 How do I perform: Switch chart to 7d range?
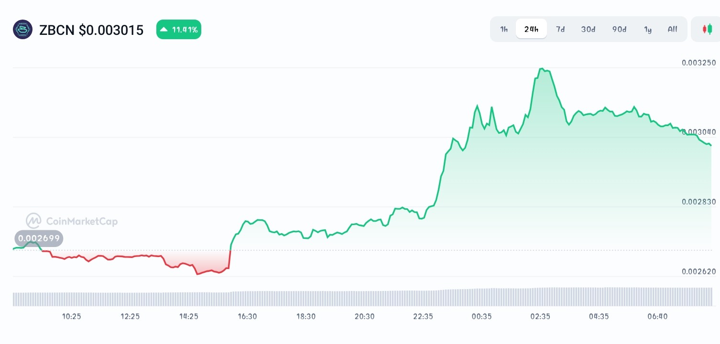tap(560, 29)
